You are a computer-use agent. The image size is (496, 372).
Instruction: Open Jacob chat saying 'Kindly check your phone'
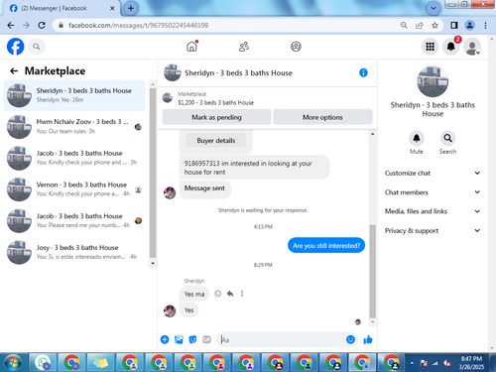(x=74, y=158)
